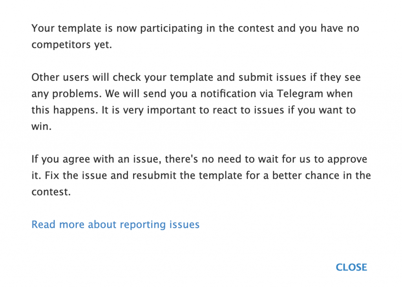Dismiss the contest notification with CLOSE
Viewport: 402px width, 287px height.
[351, 267]
